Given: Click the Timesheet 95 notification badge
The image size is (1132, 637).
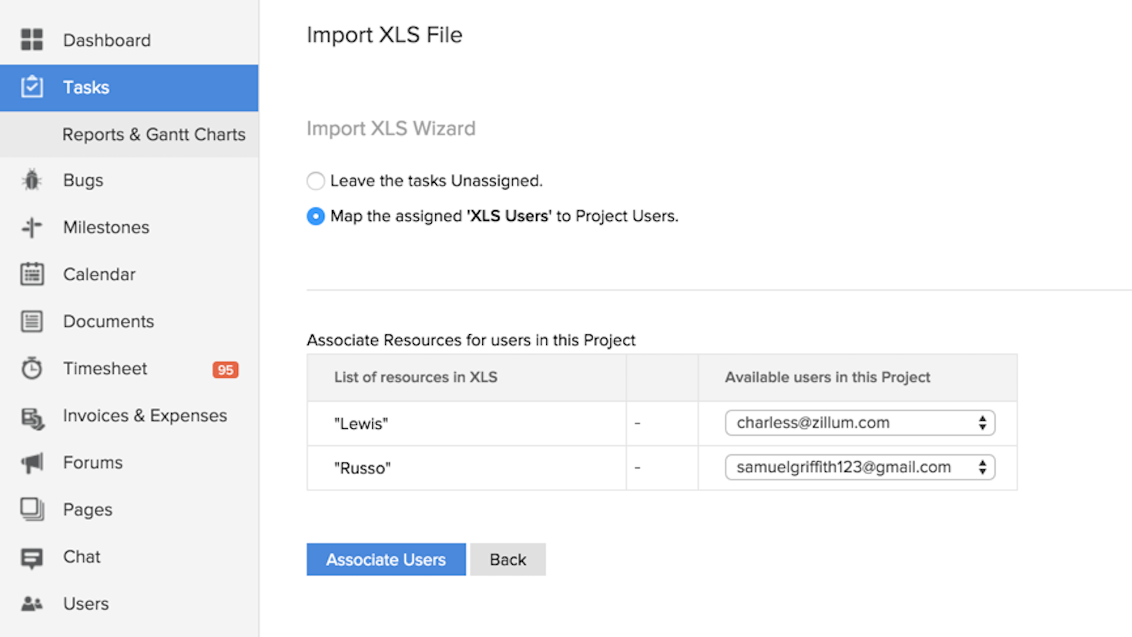Looking at the screenshot, I should pyautogui.click(x=225, y=370).
